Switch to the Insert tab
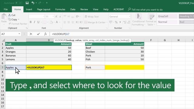 (29, 9)
